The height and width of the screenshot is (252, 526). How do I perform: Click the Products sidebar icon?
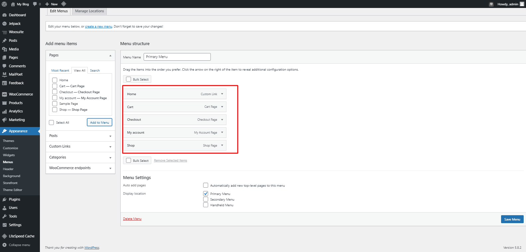pos(4,103)
